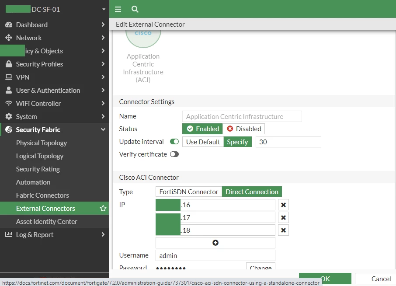
Task: Click the favorite star on External Connectors
Action: (103, 209)
